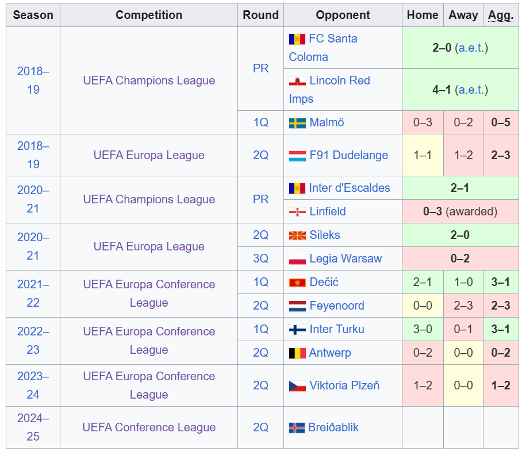Screen dimensions: 522x452
Task: Click the 3Q round link
Action: [x=260, y=258]
